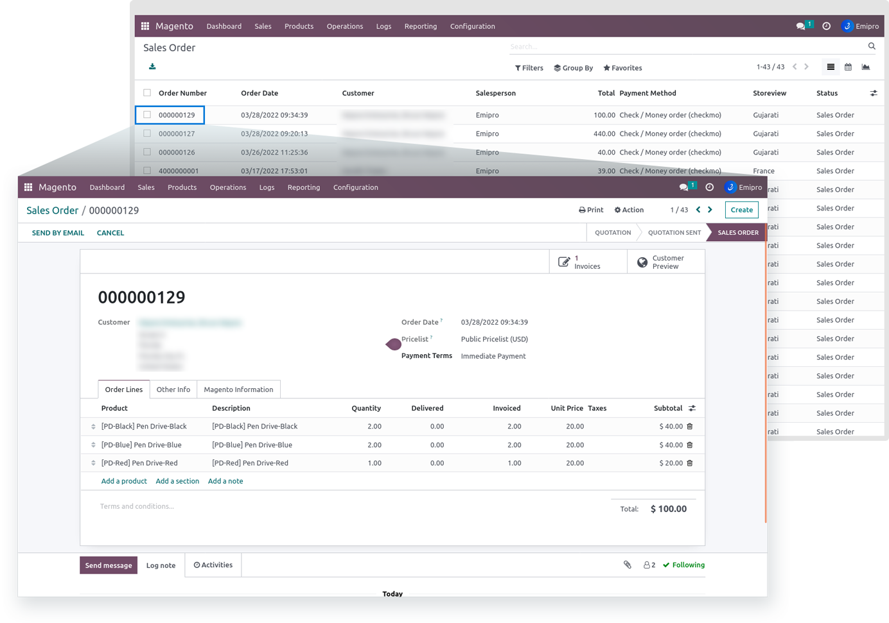The height and width of the screenshot is (623, 889).
Task: Switch to the Magento Information tab
Action: (238, 389)
